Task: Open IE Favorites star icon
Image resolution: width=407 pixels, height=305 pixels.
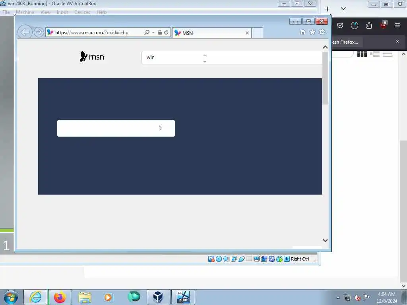Action: pyautogui.click(x=312, y=32)
